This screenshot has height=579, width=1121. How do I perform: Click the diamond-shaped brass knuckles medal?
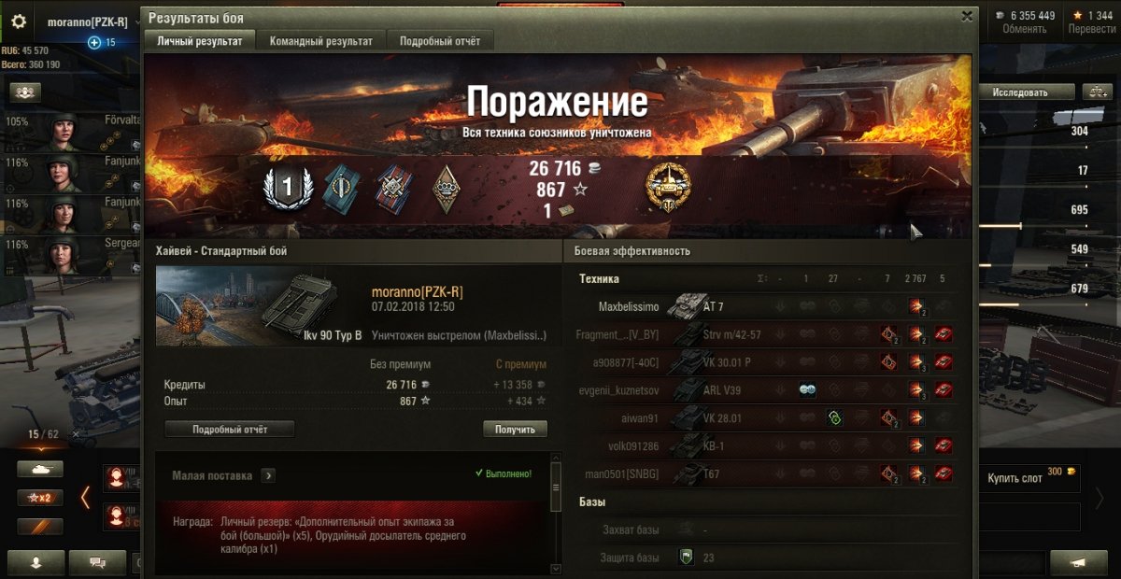pyautogui.click(x=447, y=188)
